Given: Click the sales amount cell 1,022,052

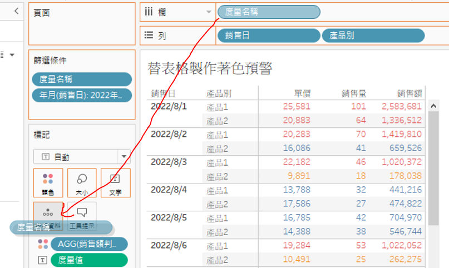Looking at the screenshot, I should pyautogui.click(x=402, y=245).
